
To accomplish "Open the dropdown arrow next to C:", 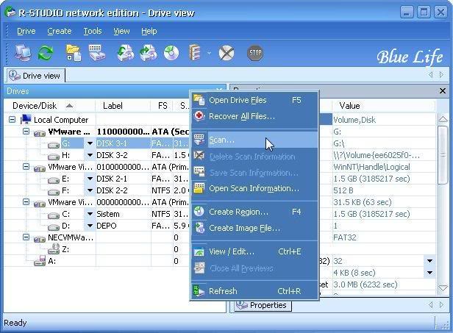I will (90, 214).
